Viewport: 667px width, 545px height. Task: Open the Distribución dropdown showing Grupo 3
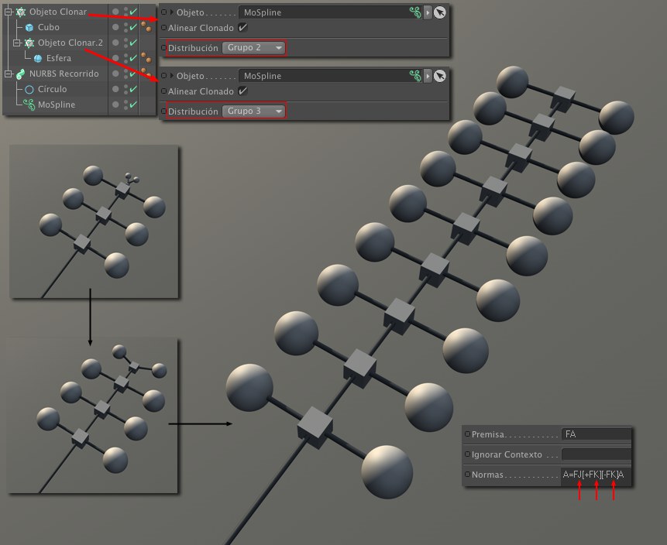pos(253,111)
